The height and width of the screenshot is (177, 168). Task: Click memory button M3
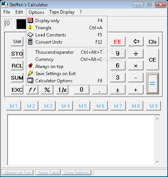pyautogui.click(x=48, y=106)
